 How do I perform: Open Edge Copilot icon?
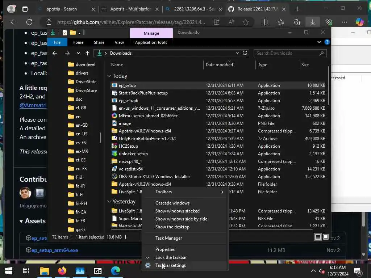(360, 22)
